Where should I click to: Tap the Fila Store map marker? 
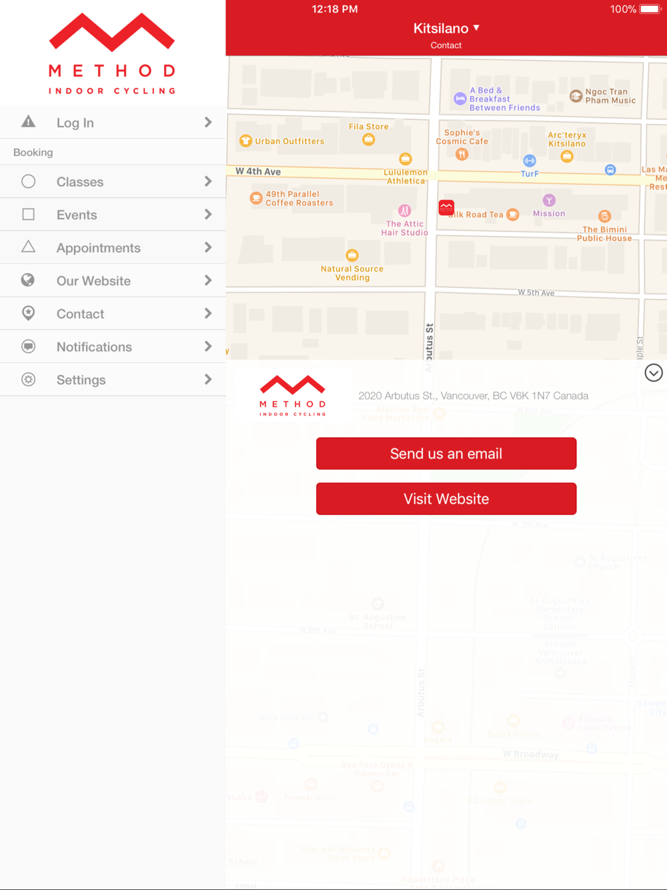368,139
